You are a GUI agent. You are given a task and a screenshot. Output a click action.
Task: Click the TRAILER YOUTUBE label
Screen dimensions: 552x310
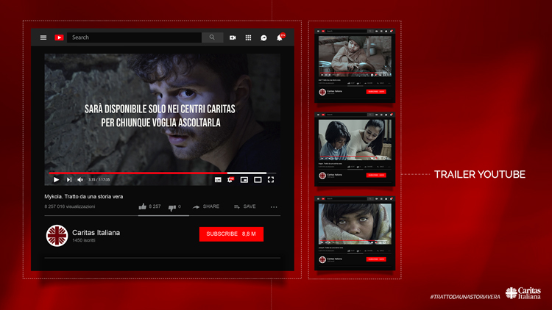click(479, 174)
